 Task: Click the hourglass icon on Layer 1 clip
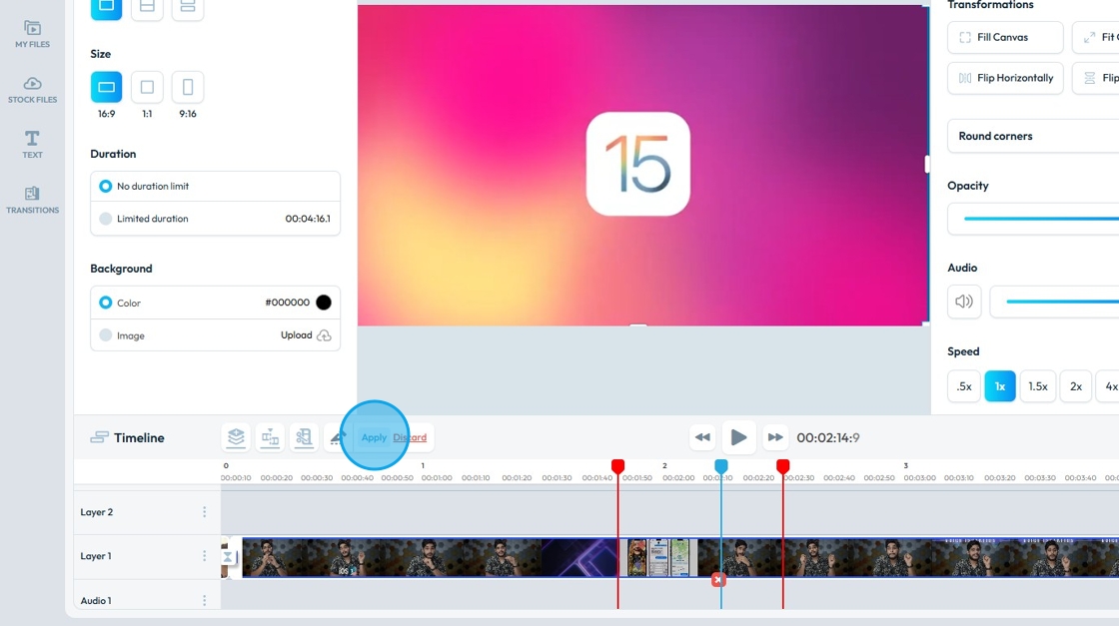(228, 557)
